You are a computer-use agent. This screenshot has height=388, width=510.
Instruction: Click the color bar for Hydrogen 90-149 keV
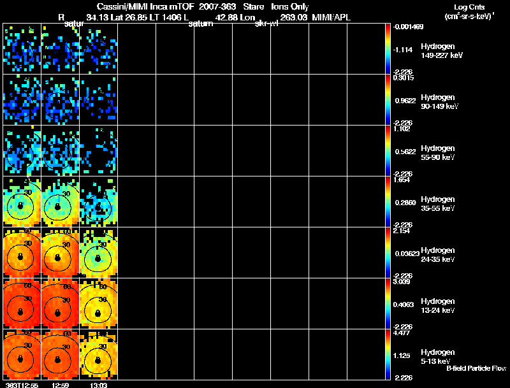click(388, 100)
